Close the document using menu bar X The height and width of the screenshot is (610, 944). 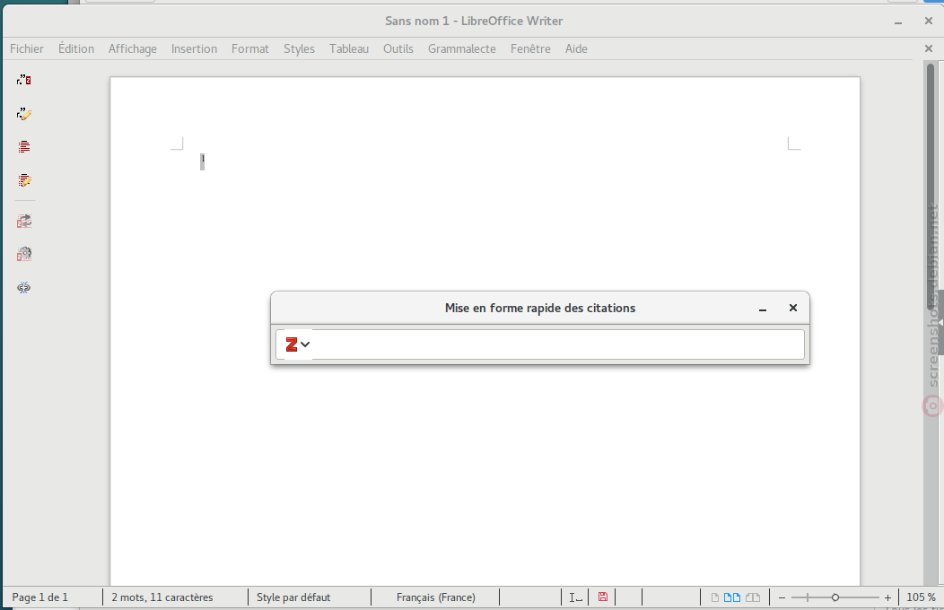tap(929, 48)
